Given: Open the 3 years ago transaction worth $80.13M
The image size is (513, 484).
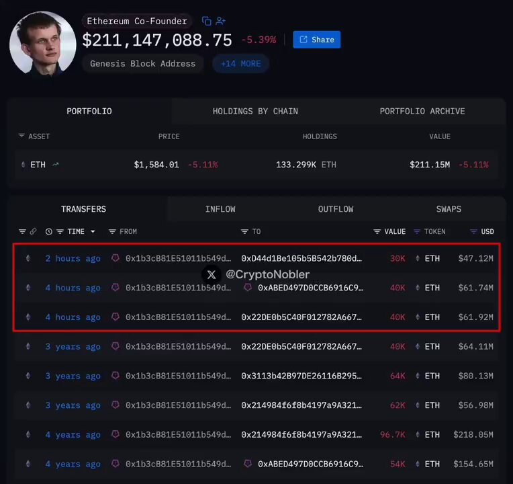Looking at the screenshot, I should click(x=73, y=376).
